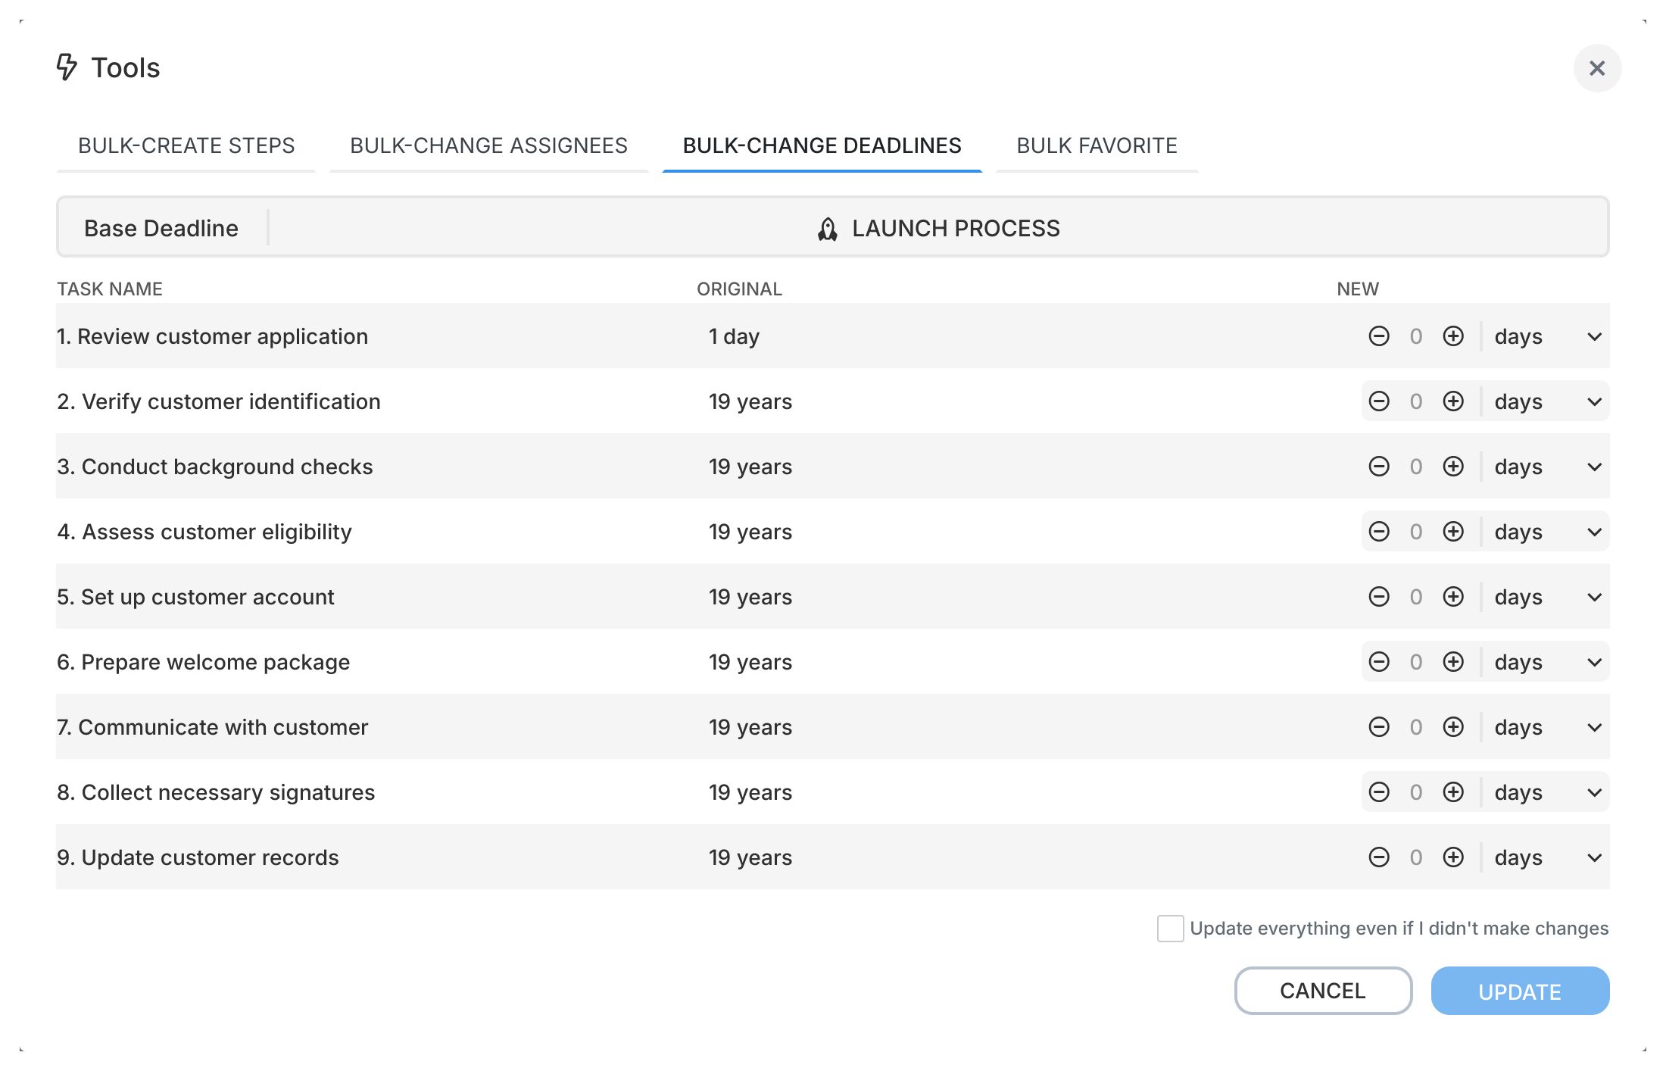Open the Base Deadline selector
The image size is (1666, 1071).
(161, 228)
